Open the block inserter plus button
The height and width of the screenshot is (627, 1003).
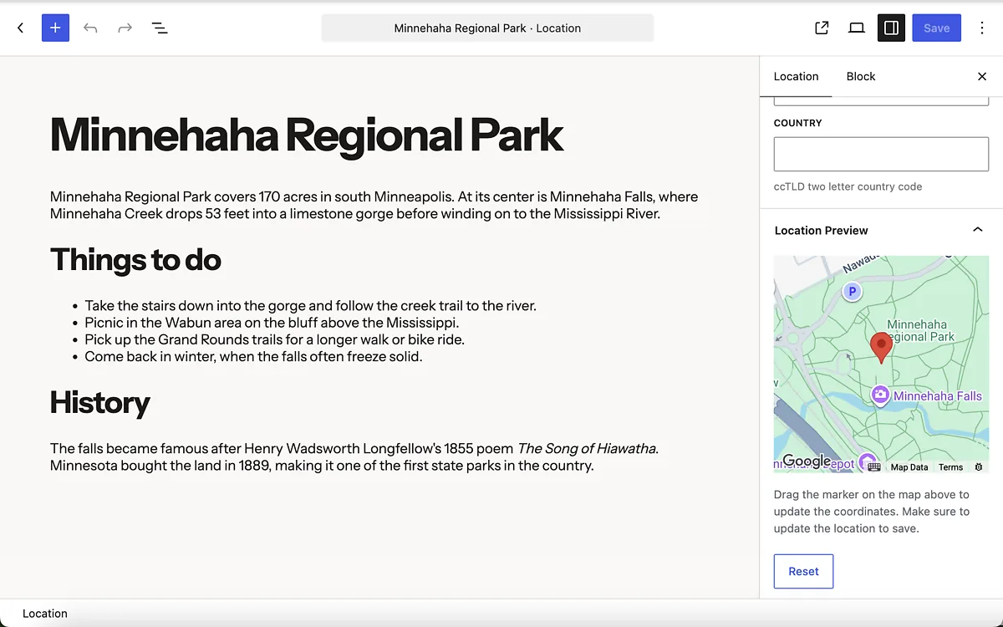point(55,28)
